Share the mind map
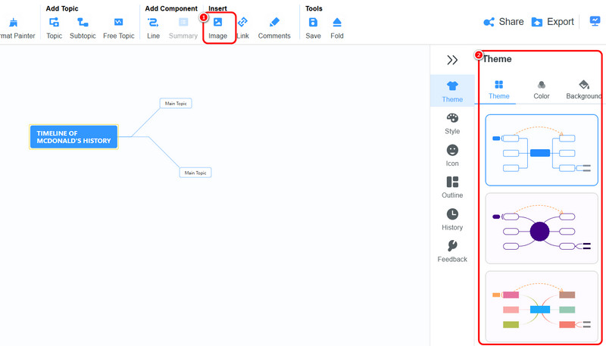606x346 pixels. click(504, 22)
